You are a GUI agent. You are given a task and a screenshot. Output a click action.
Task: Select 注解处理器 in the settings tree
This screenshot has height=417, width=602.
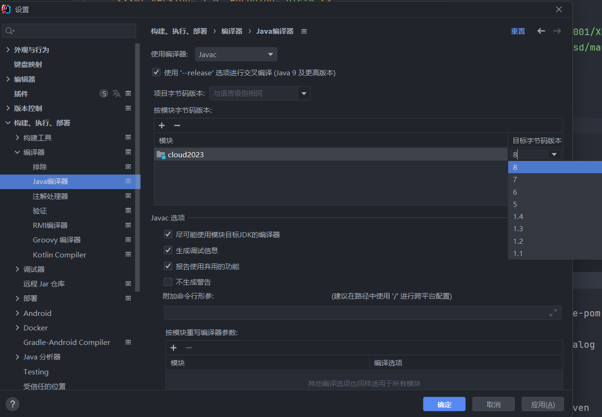point(50,196)
